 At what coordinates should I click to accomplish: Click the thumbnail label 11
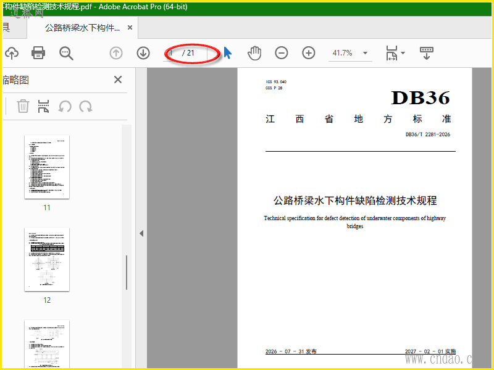(x=47, y=207)
